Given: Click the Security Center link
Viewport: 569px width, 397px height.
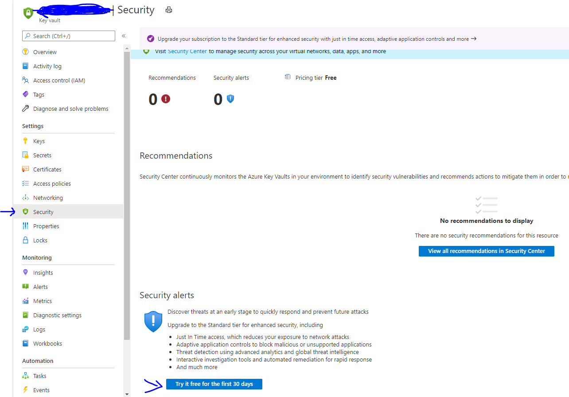Looking at the screenshot, I should click(187, 51).
